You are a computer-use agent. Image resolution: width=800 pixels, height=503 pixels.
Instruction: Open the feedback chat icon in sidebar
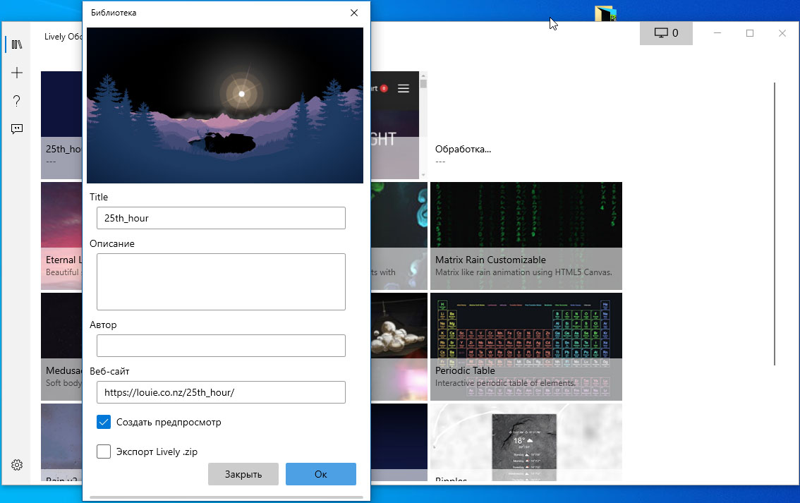click(17, 128)
